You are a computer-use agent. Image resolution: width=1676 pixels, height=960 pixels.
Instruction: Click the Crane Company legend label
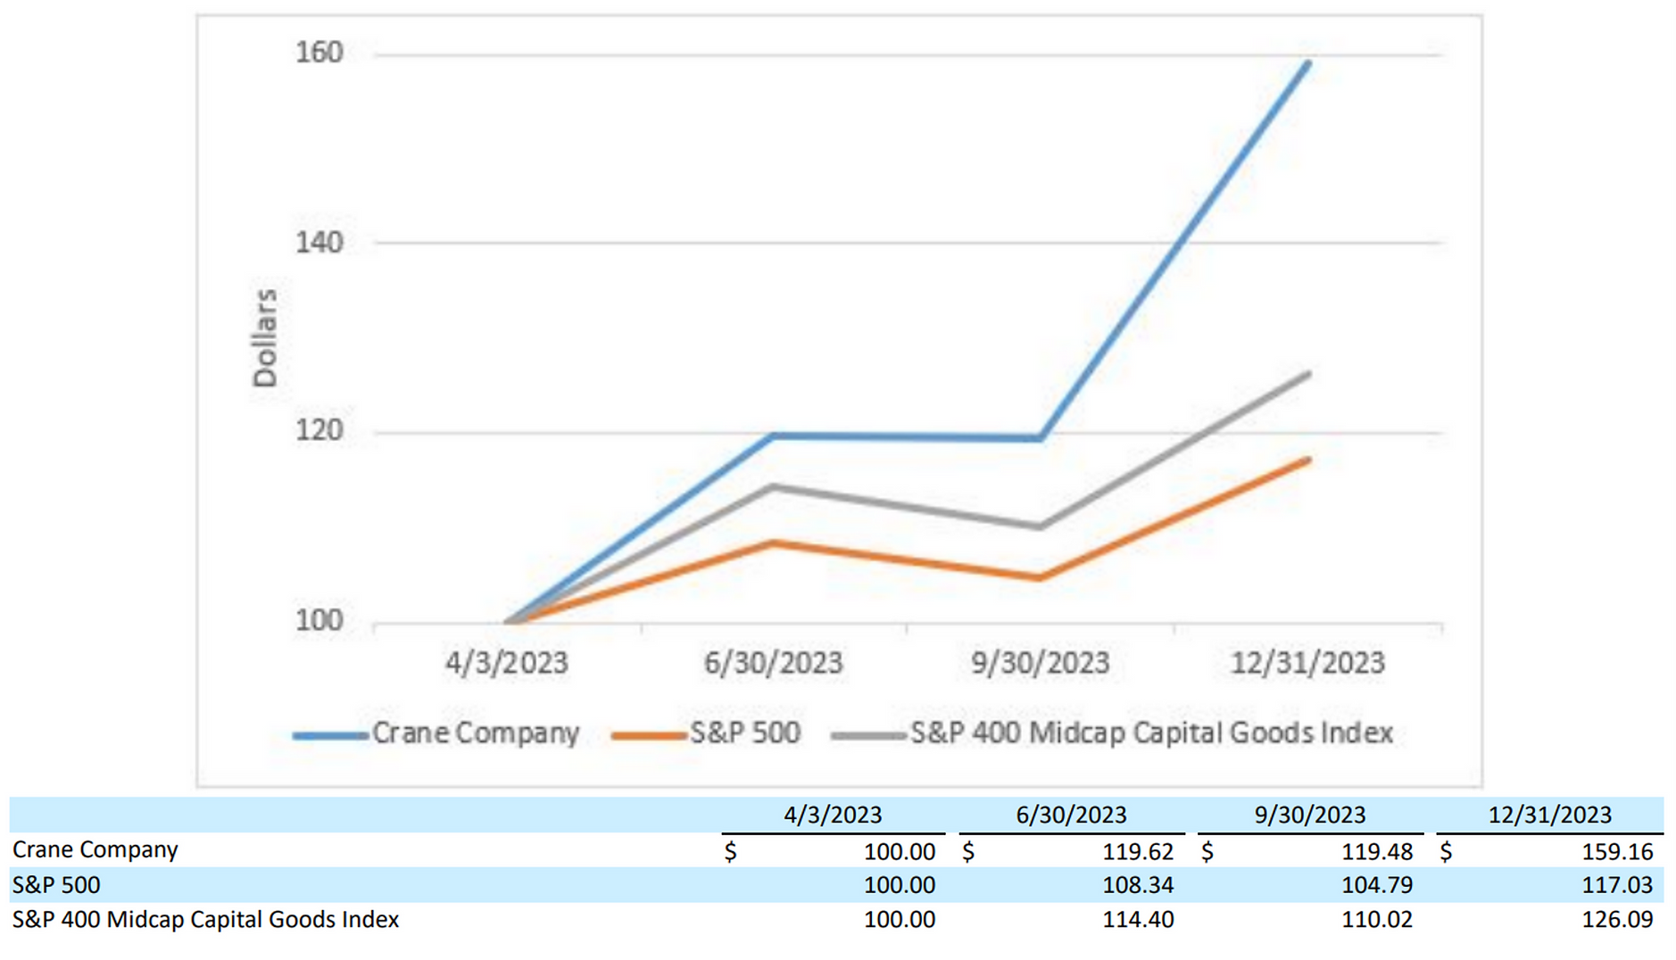pyautogui.click(x=476, y=732)
